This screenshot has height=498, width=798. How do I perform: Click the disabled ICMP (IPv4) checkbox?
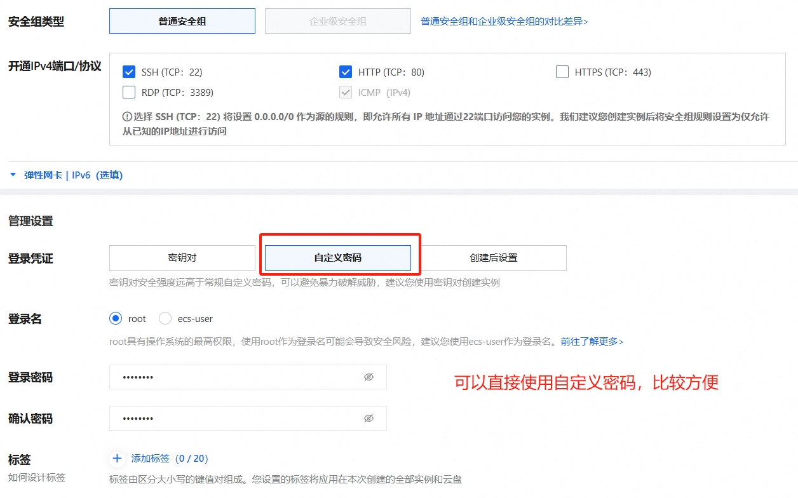point(346,92)
